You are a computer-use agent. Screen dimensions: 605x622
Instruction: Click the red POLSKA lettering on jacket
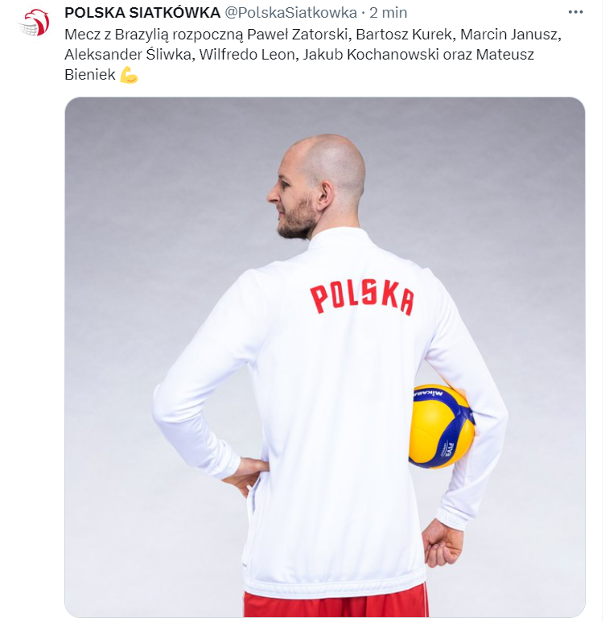tap(362, 298)
